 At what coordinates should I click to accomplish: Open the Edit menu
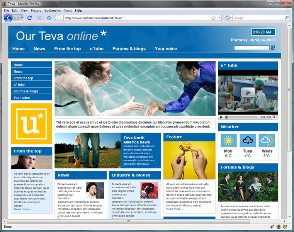pos(15,10)
